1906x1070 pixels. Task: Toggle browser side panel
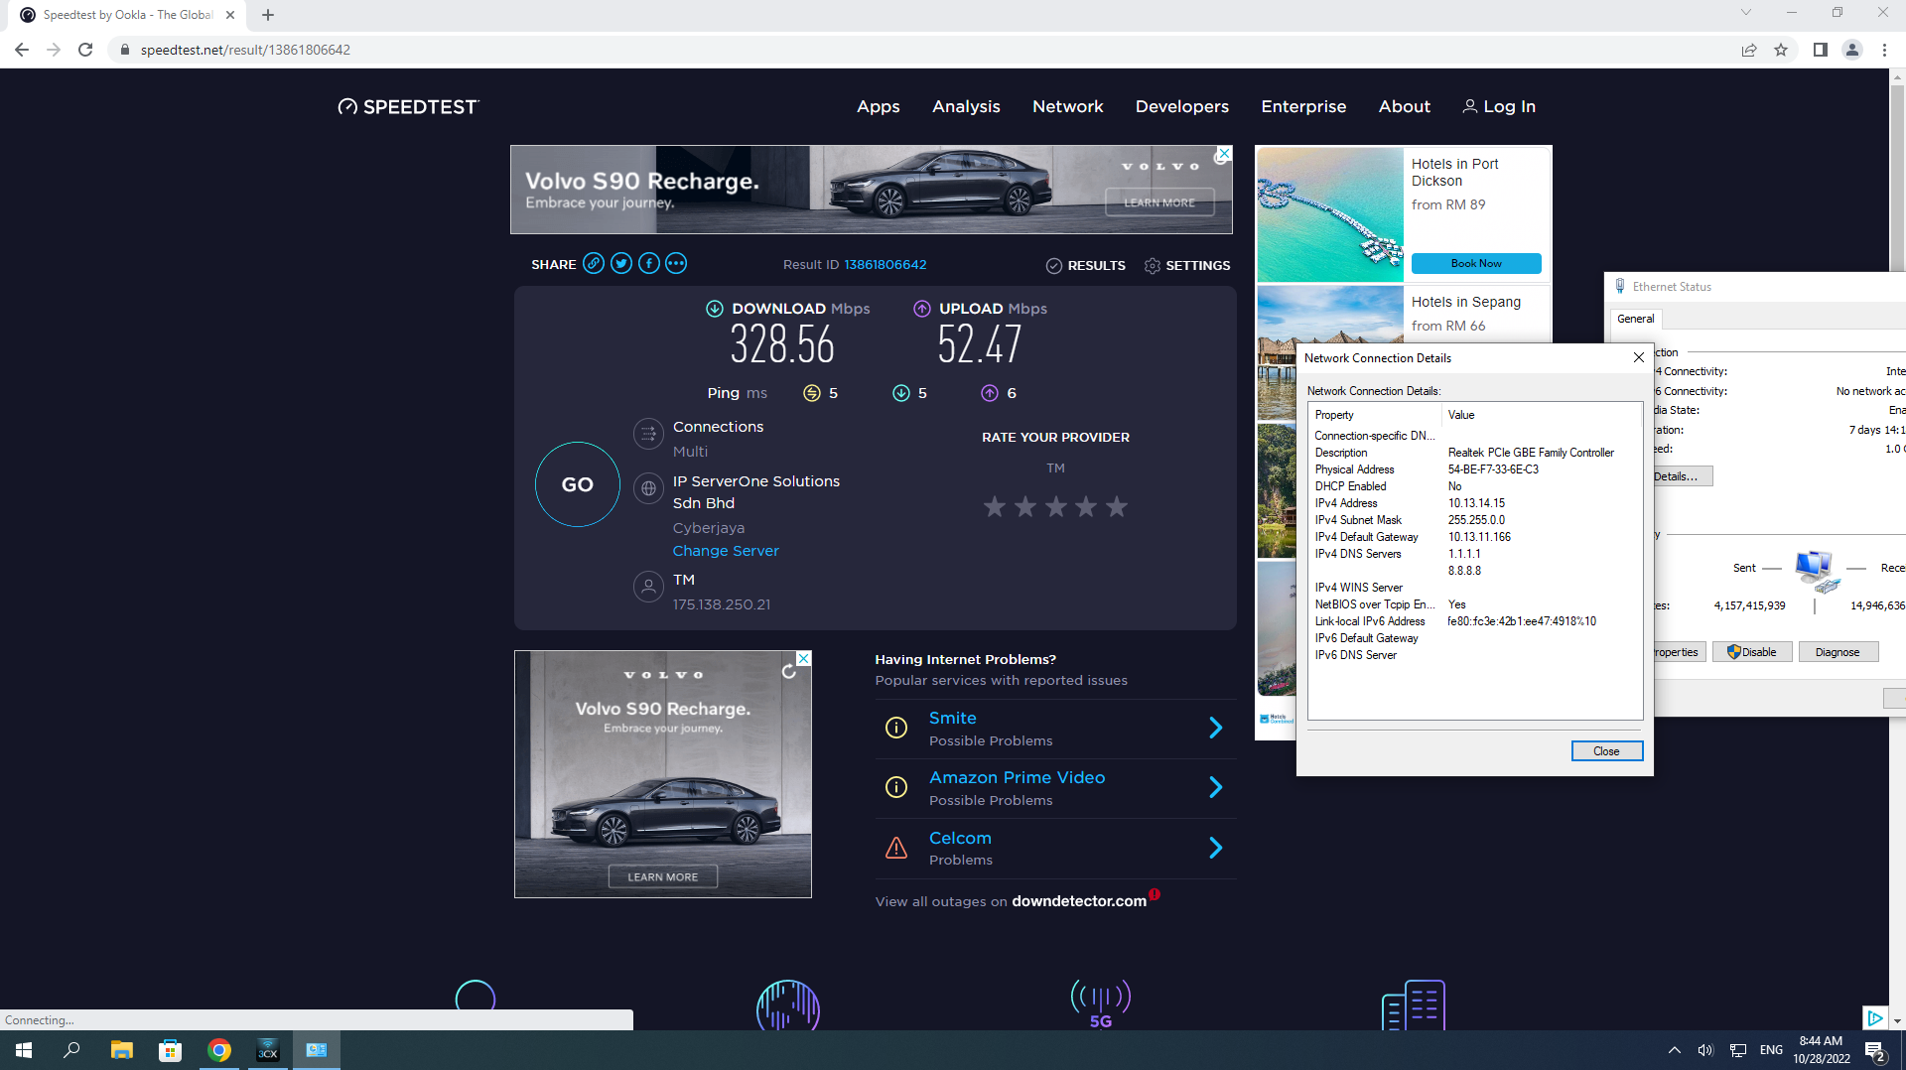[1821, 50]
